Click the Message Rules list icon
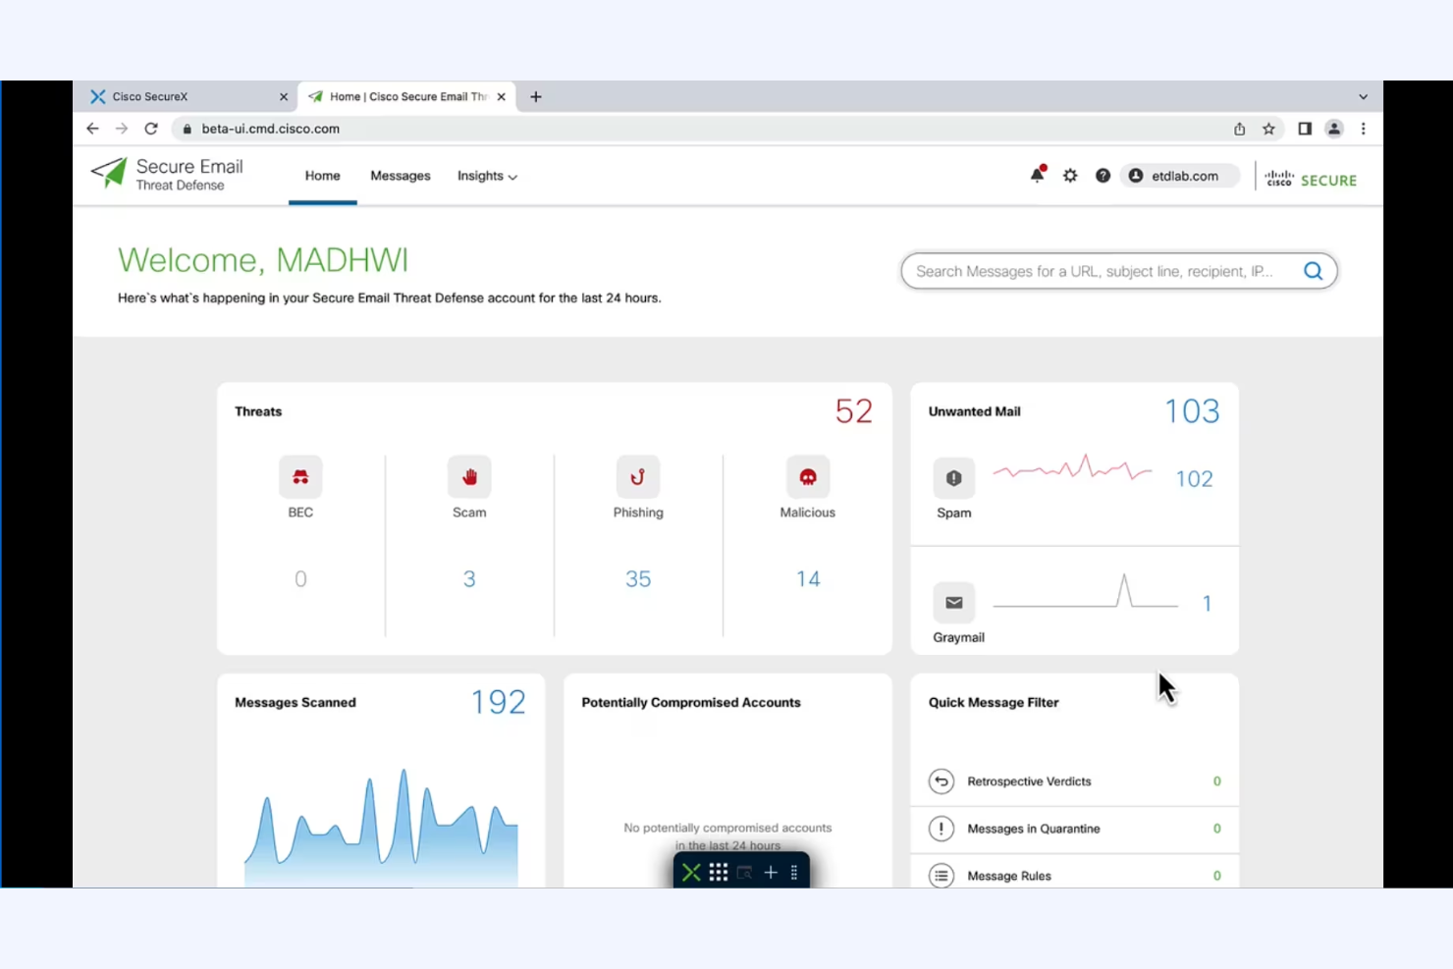The image size is (1453, 969). 941,876
